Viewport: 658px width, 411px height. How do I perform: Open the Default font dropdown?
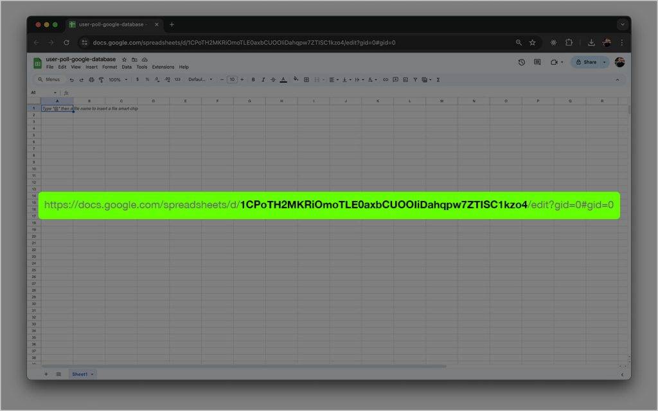coord(200,80)
